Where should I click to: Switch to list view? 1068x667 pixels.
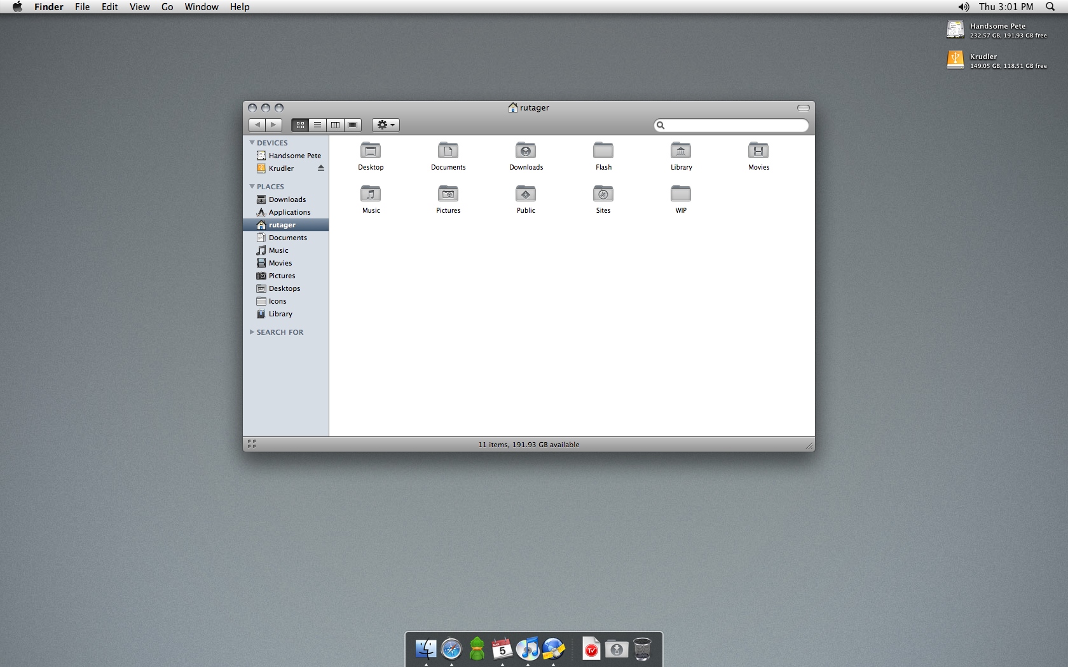[x=317, y=125]
